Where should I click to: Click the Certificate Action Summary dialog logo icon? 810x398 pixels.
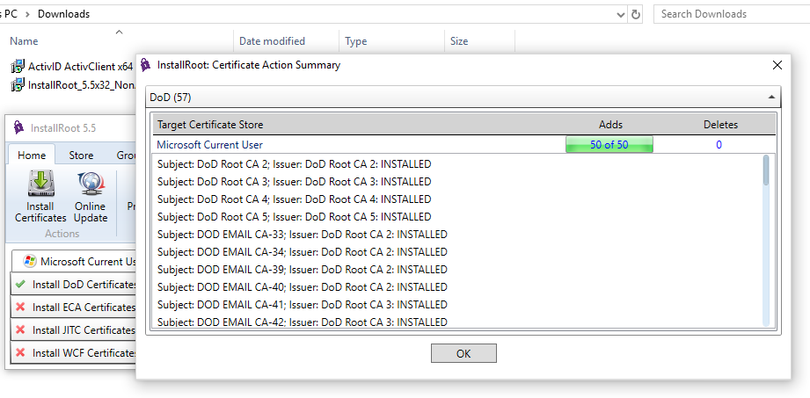click(x=146, y=64)
